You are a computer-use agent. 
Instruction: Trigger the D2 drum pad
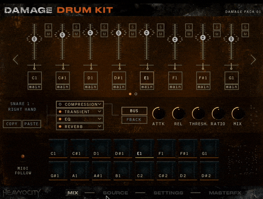tap(188, 171)
